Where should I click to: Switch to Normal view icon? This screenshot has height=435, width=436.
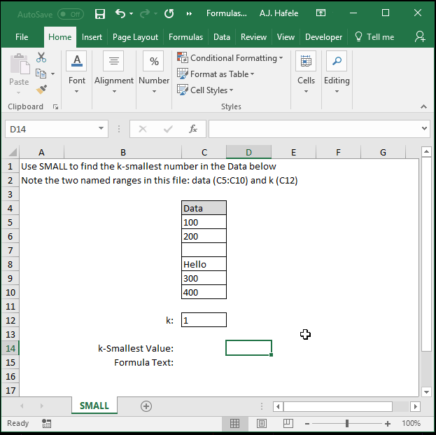234,424
